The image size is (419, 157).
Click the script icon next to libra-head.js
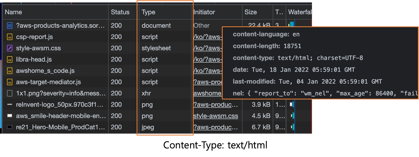tap(10, 59)
